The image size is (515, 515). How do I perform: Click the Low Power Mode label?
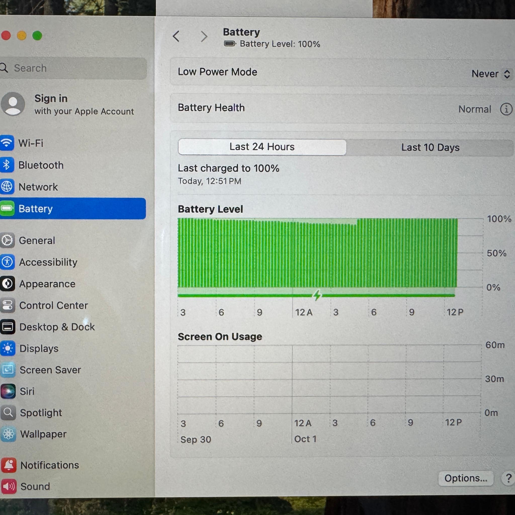click(218, 72)
